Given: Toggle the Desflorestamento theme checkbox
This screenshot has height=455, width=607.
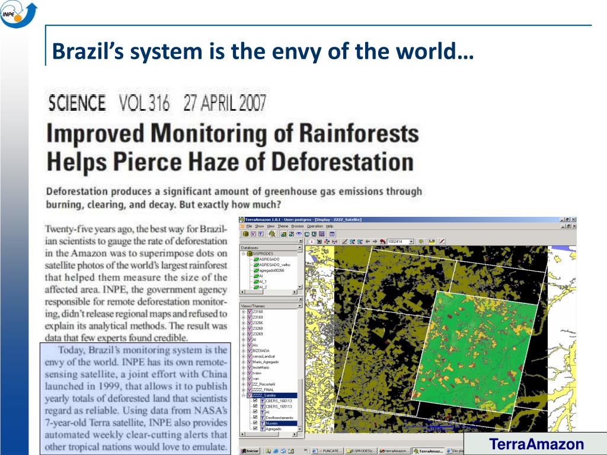Looking at the screenshot, I should [255, 417].
